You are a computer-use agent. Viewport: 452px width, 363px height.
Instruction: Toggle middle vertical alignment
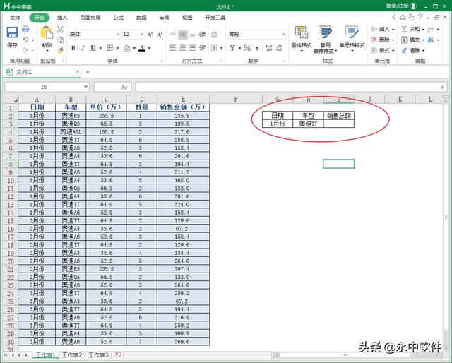coord(182,35)
